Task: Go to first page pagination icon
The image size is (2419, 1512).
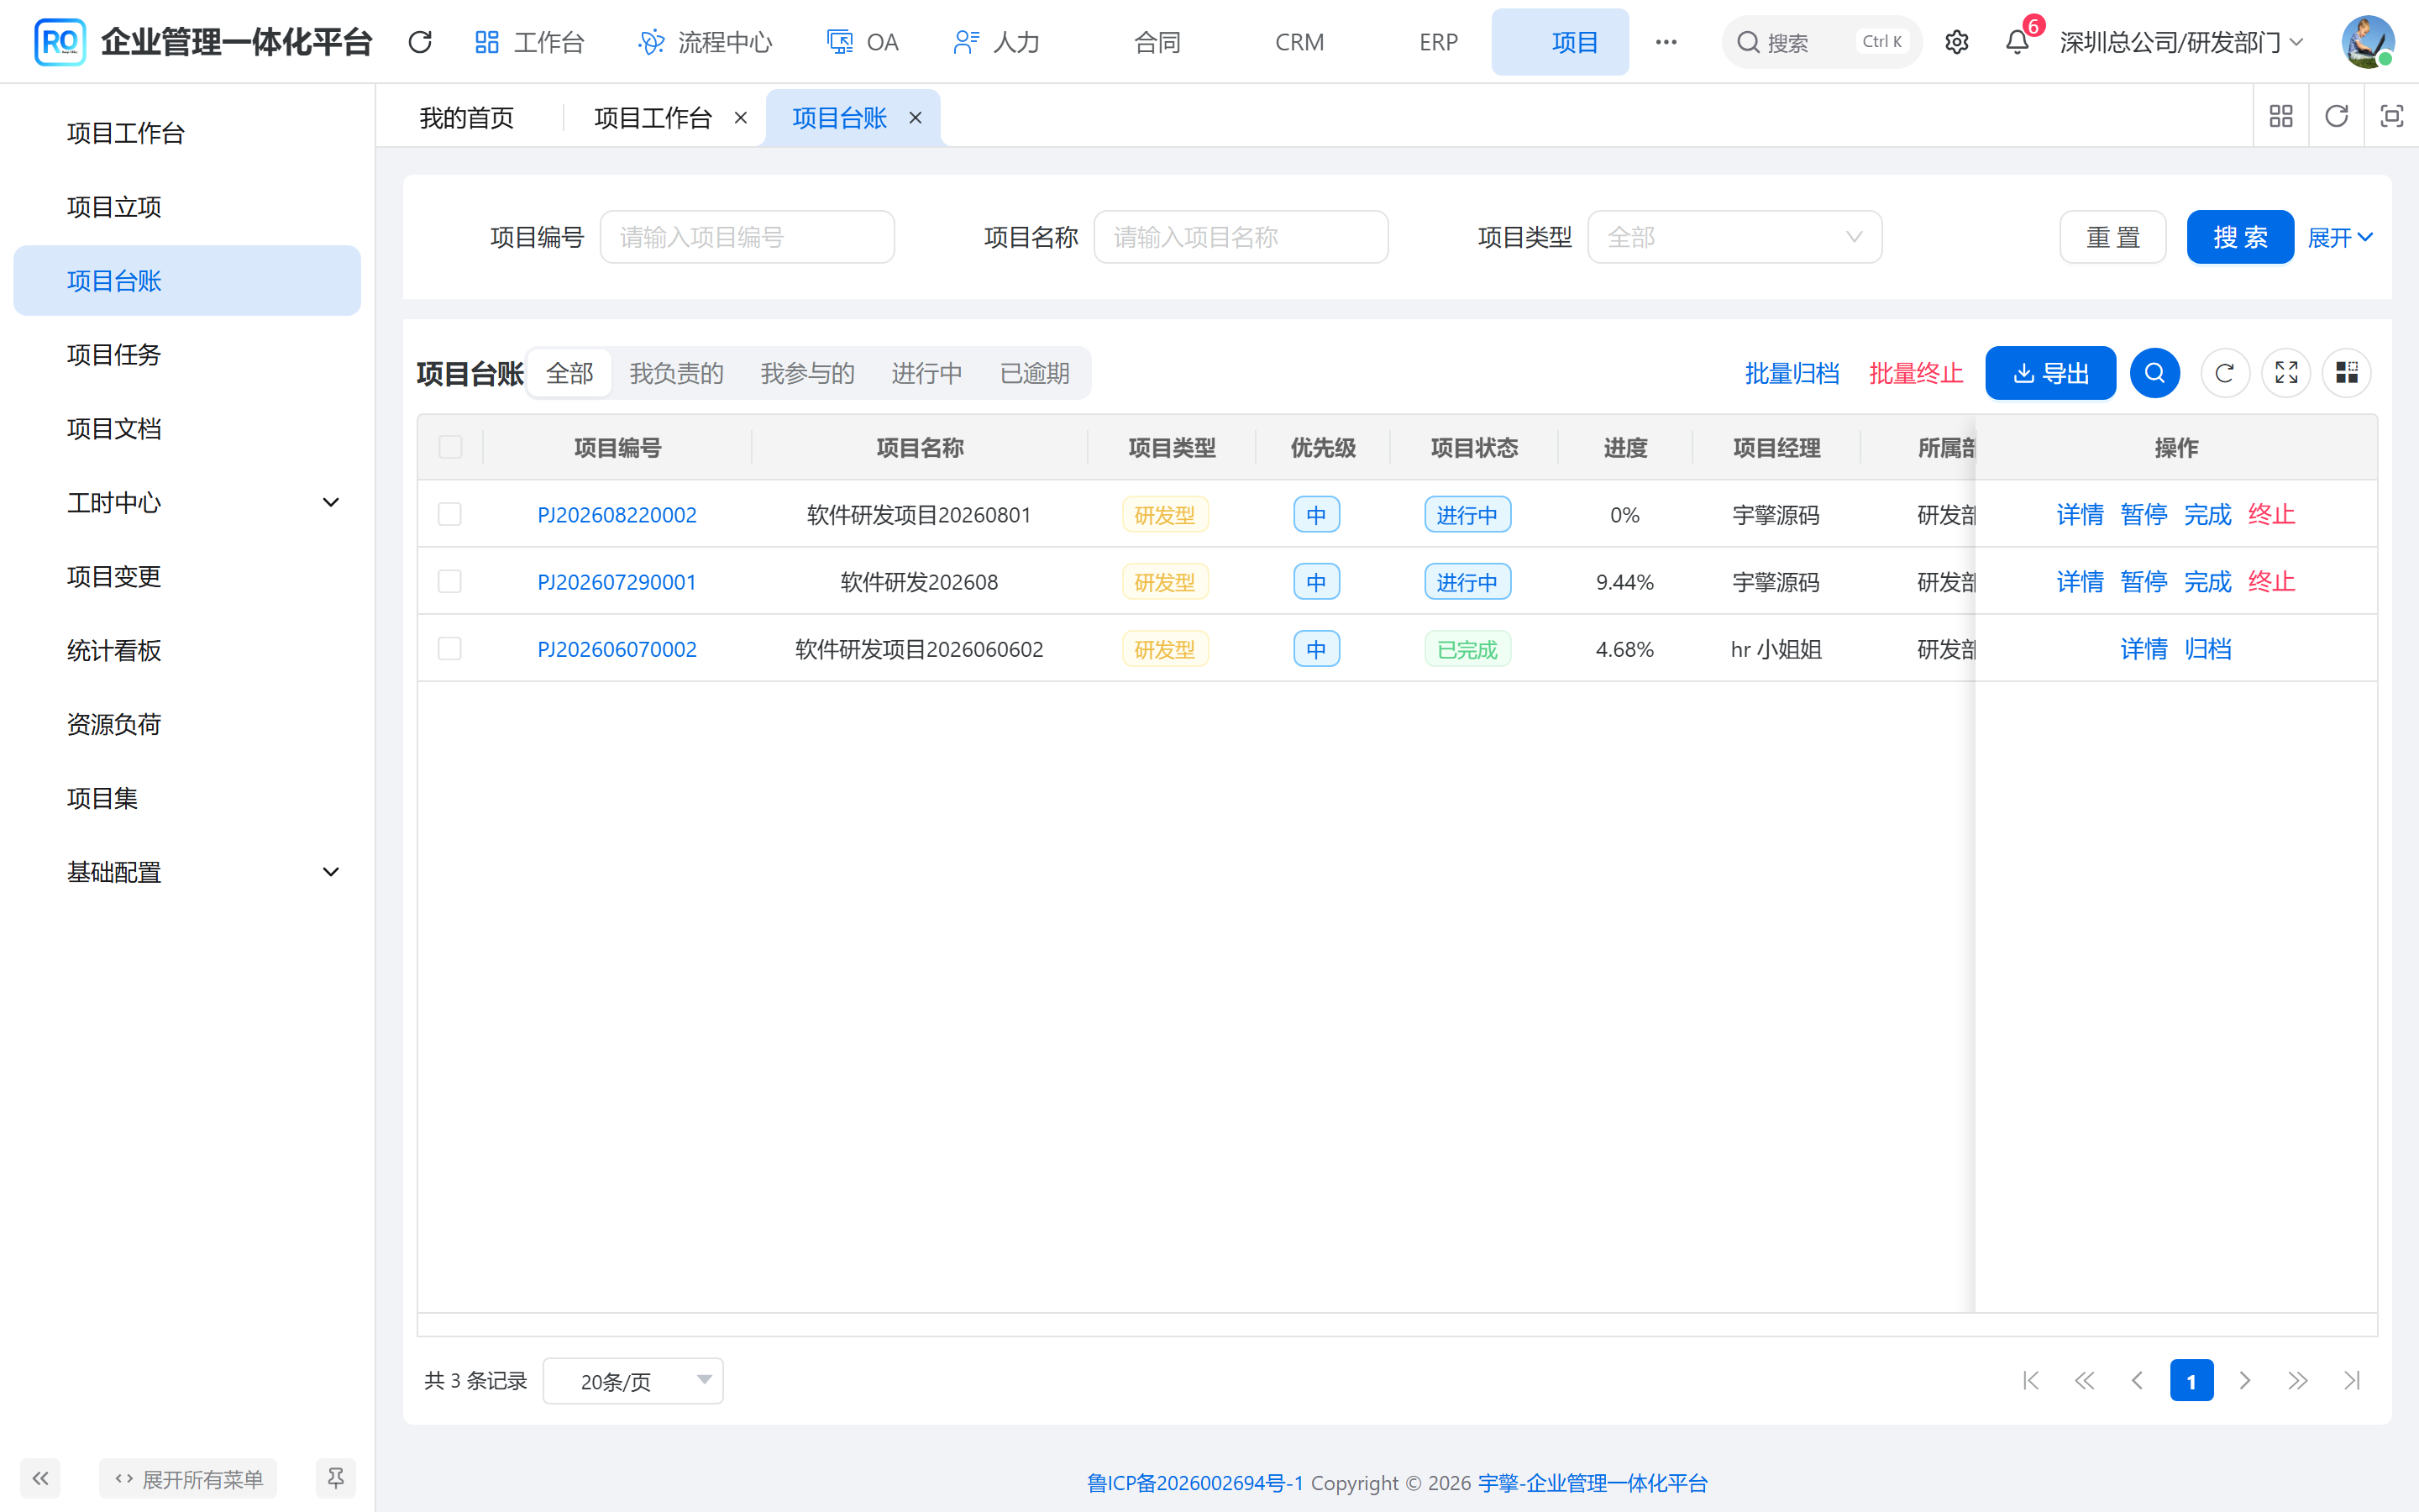Action: 2030,1381
